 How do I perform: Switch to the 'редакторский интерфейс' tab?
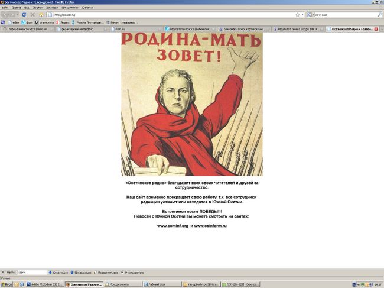pos(82,29)
